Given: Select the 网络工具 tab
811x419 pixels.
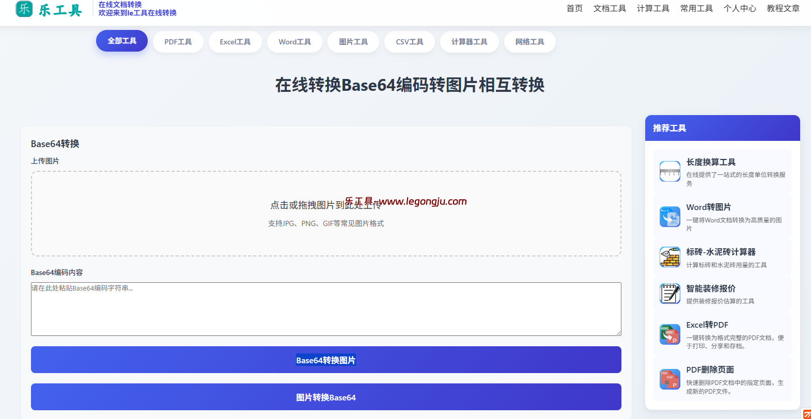Looking at the screenshot, I should tap(529, 42).
